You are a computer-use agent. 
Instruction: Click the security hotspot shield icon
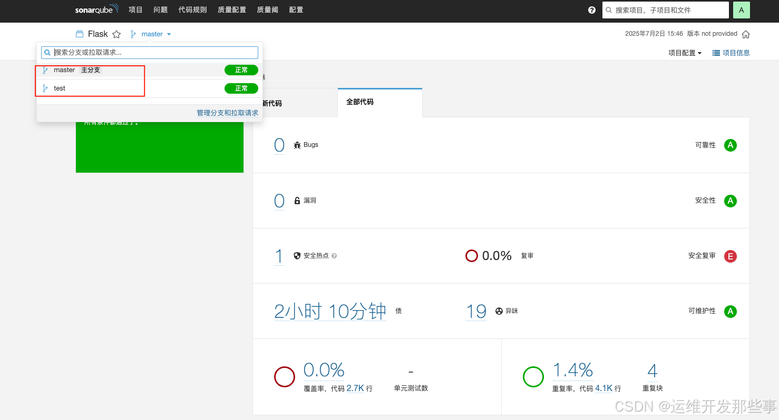point(297,256)
